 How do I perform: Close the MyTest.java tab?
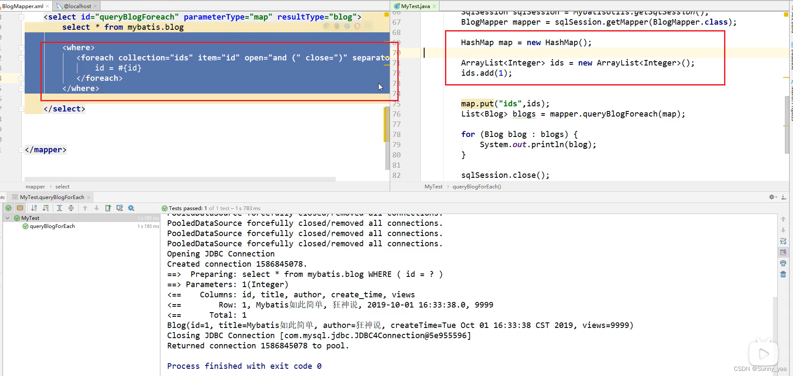(x=434, y=6)
